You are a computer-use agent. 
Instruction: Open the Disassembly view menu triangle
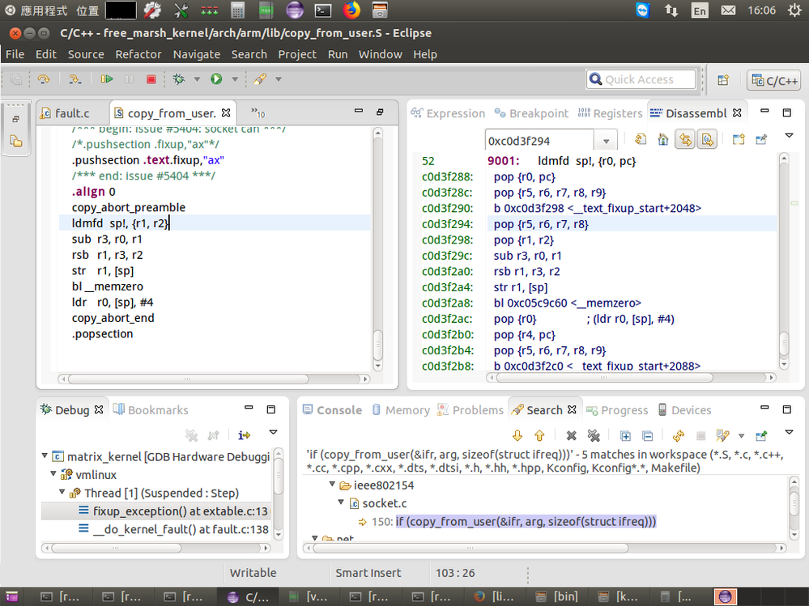(x=789, y=136)
